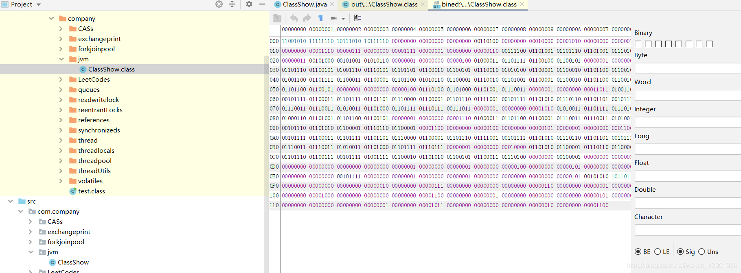Screen dimensions: 741x273
Task: Expand the exchangeprint folder under company
Action: pos(61,39)
